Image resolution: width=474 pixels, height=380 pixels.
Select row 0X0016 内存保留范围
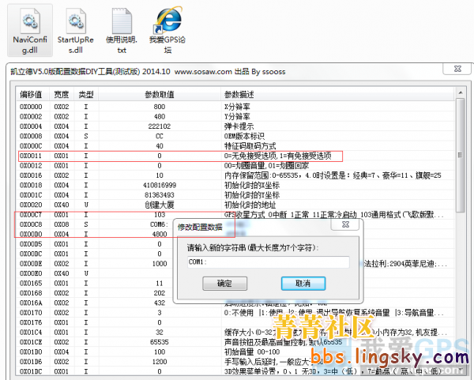(235, 175)
